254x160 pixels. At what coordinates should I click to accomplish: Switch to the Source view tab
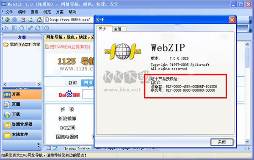click(84, 148)
